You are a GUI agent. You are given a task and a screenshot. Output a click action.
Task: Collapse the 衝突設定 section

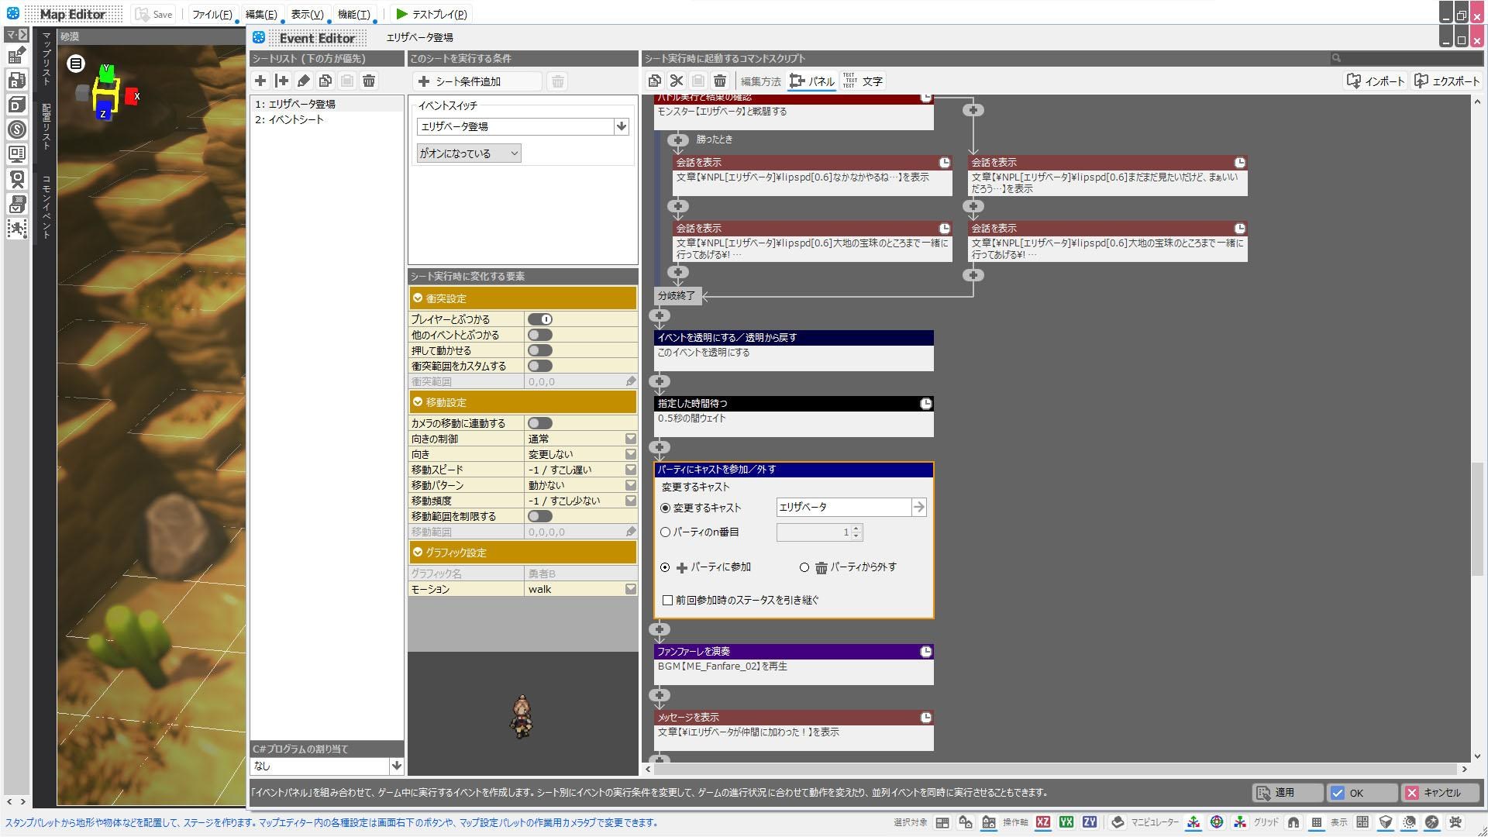pyautogui.click(x=418, y=298)
